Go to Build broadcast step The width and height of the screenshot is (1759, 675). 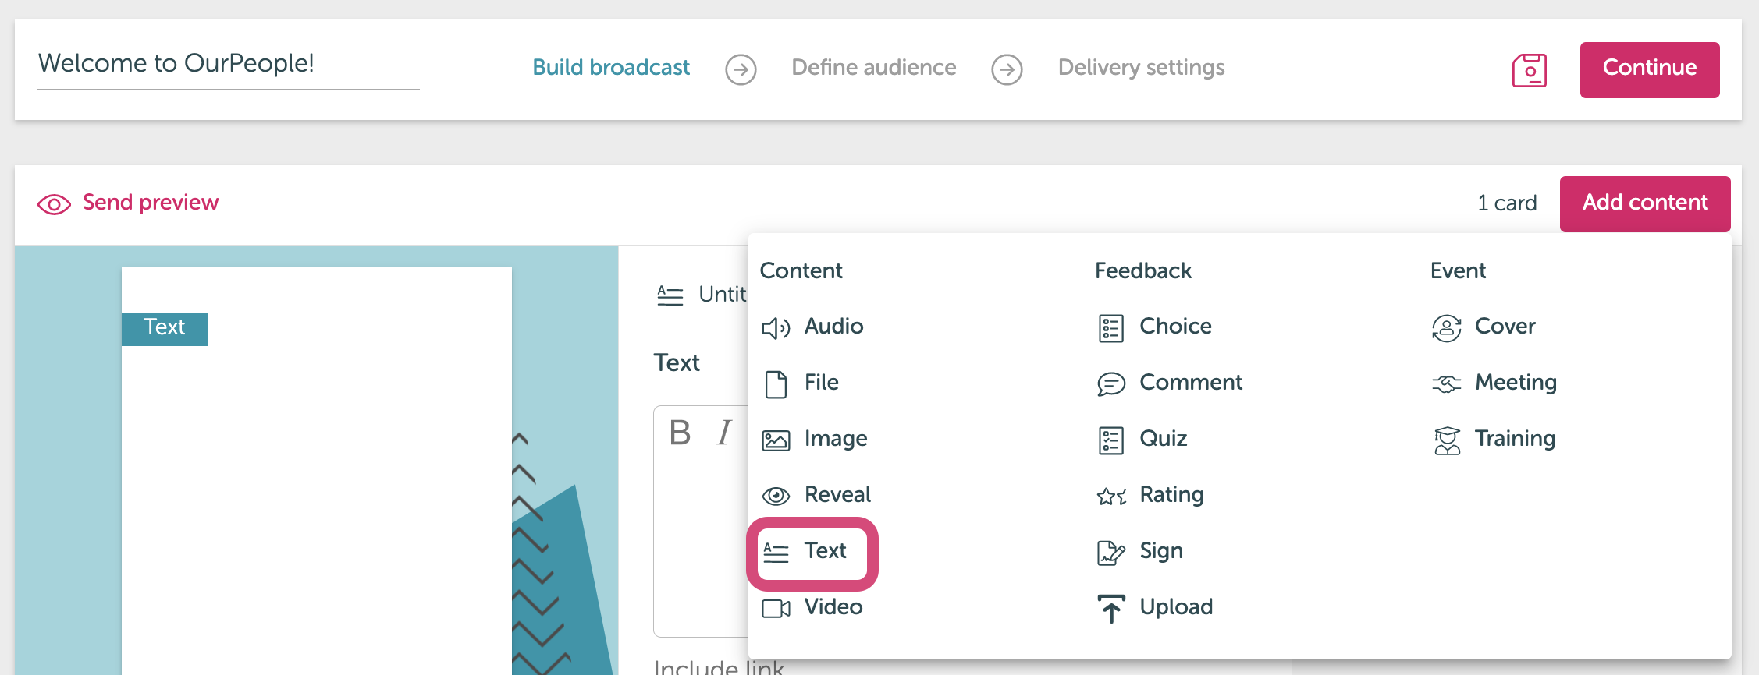coord(611,68)
